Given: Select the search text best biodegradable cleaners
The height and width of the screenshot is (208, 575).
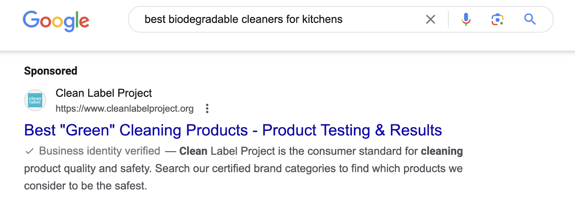Looking at the screenshot, I should (x=243, y=19).
